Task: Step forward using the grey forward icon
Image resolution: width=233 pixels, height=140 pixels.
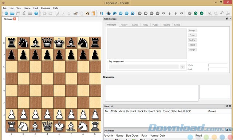Action: [151, 13]
